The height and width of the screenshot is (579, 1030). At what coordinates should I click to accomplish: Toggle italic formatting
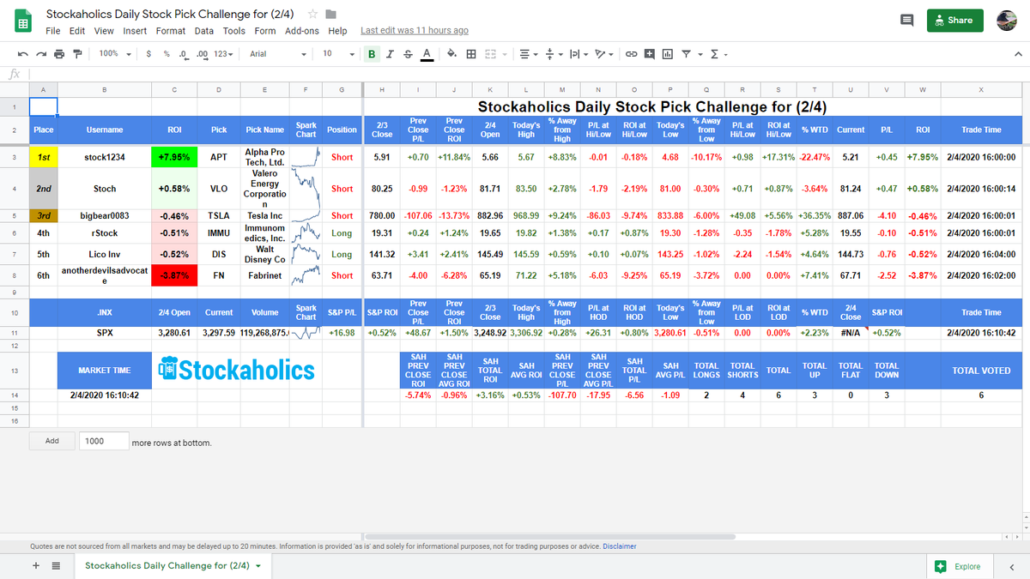click(x=390, y=54)
